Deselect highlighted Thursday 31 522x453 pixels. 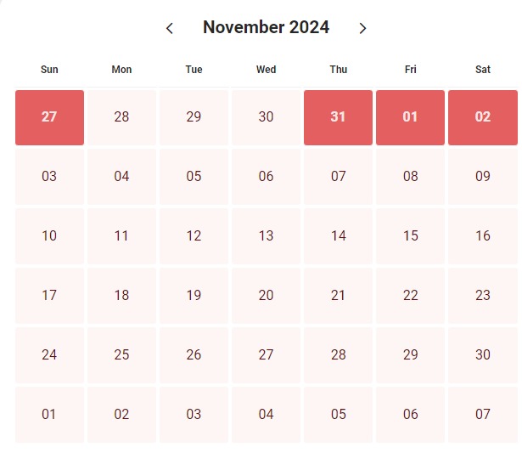point(338,117)
